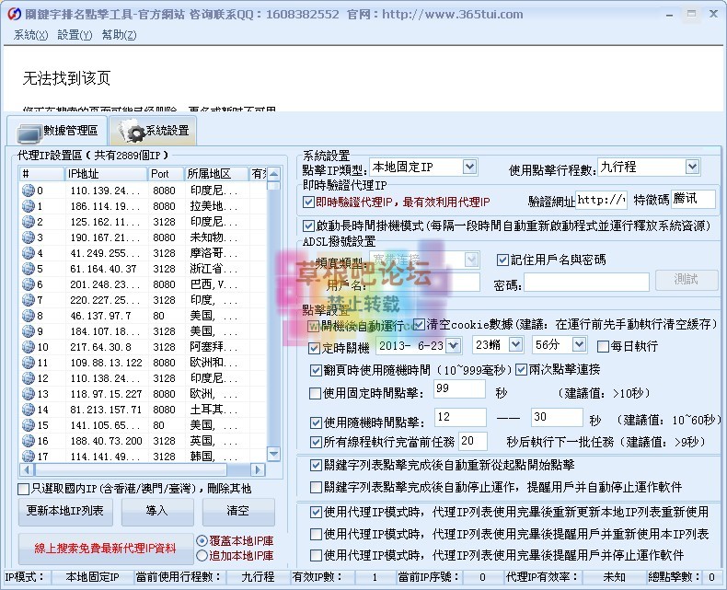This screenshot has width=727, height=590.
Task: Click globe icon of proxy row 1
Action: click(29, 206)
